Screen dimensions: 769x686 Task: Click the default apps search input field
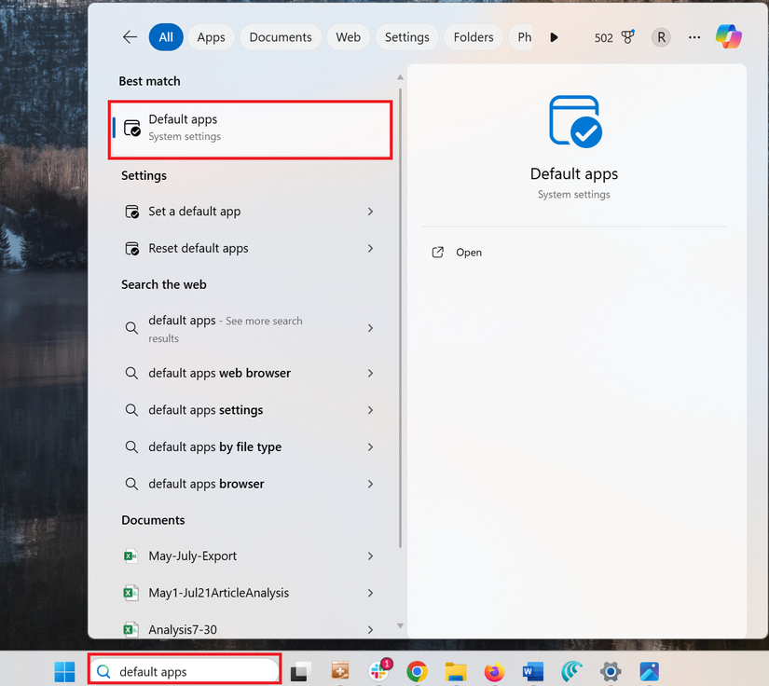tap(184, 670)
